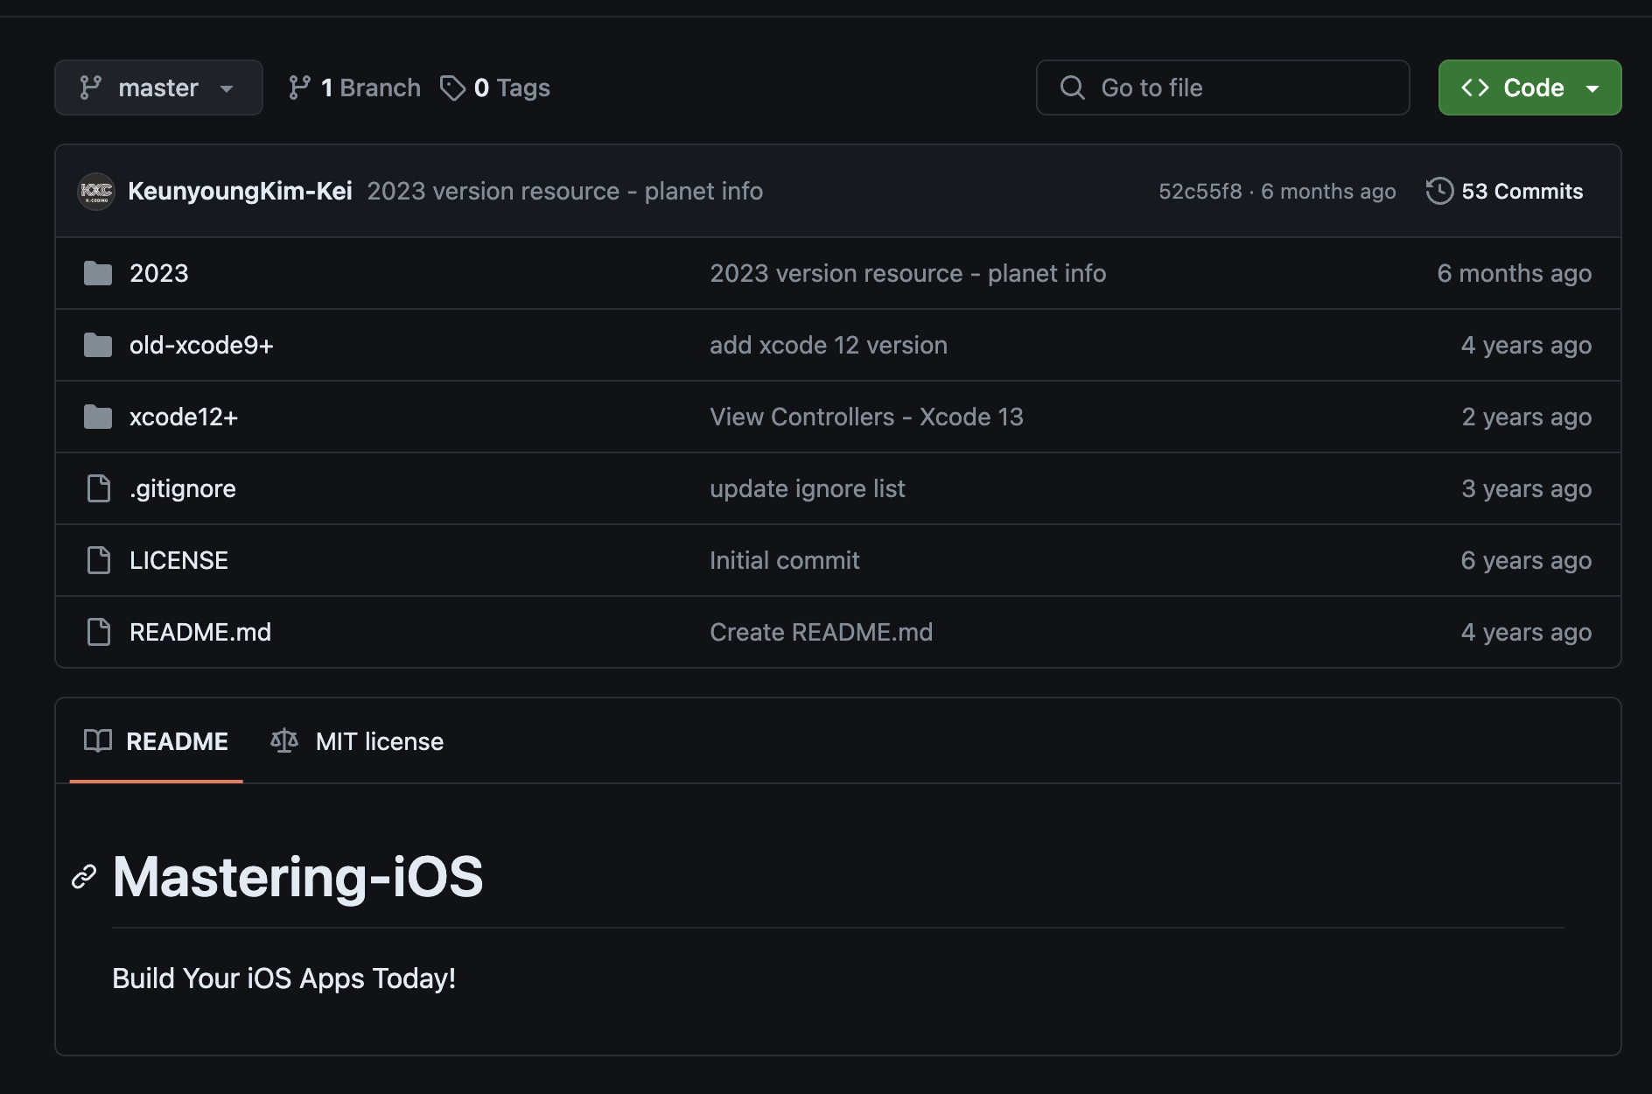Click the '2 years ago' timestamp for xcode12+
Image resolution: width=1652 pixels, height=1094 pixels.
coord(1527,417)
